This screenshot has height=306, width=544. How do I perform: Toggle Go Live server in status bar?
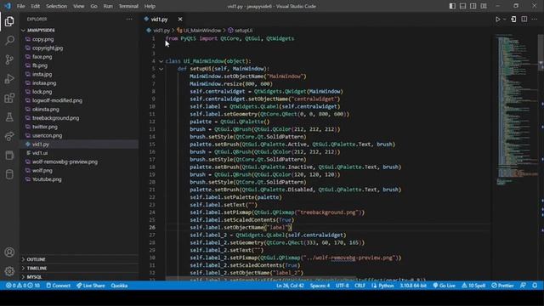tap(444, 286)
